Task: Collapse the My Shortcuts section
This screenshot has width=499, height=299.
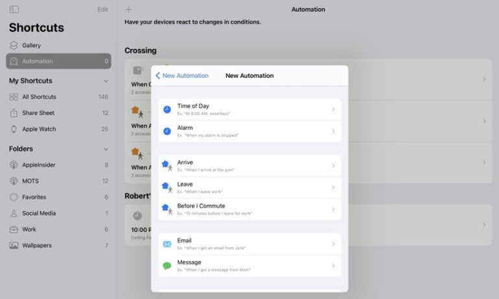Action: pyautogui.click(x=106, y=81)
